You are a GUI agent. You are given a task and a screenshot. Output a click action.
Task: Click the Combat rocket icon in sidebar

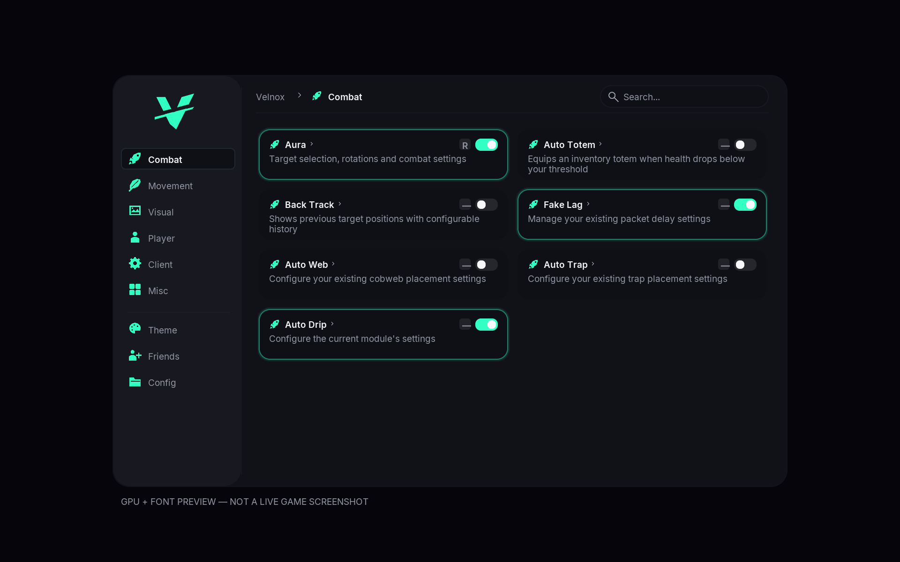pyautogui.click(x=135, y=159)
